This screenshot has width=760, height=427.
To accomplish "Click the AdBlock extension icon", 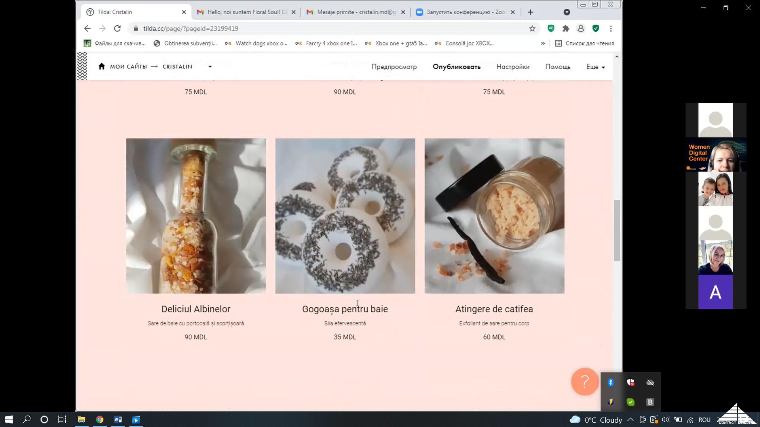I will point(551,28).
